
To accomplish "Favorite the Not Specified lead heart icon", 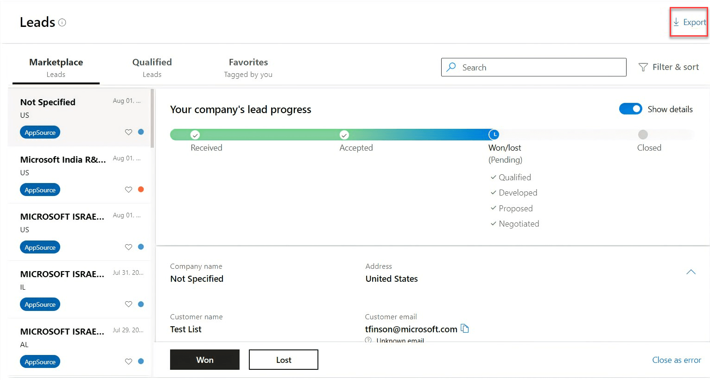I will [x=128, y=132].
